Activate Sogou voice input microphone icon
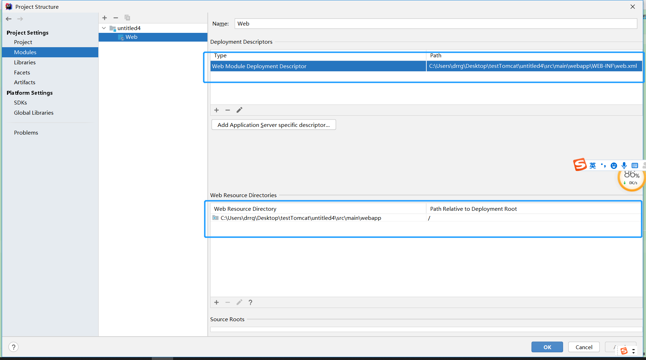The image size is (646, 360). point(624,165)
